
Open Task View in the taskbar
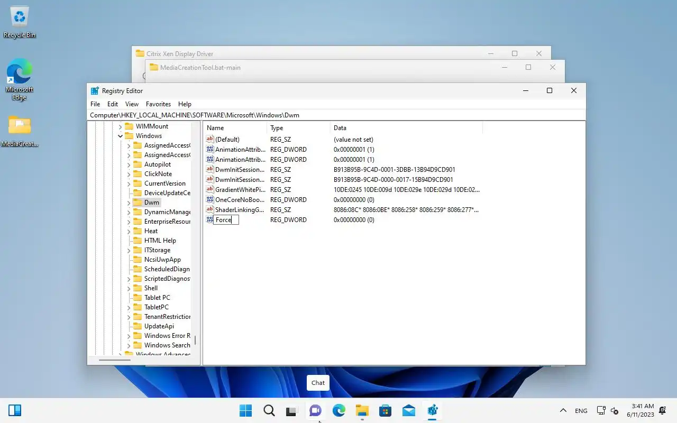(292, 411)
